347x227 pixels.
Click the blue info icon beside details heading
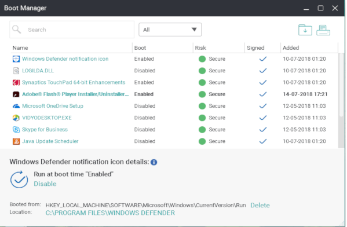coord(154,162)
